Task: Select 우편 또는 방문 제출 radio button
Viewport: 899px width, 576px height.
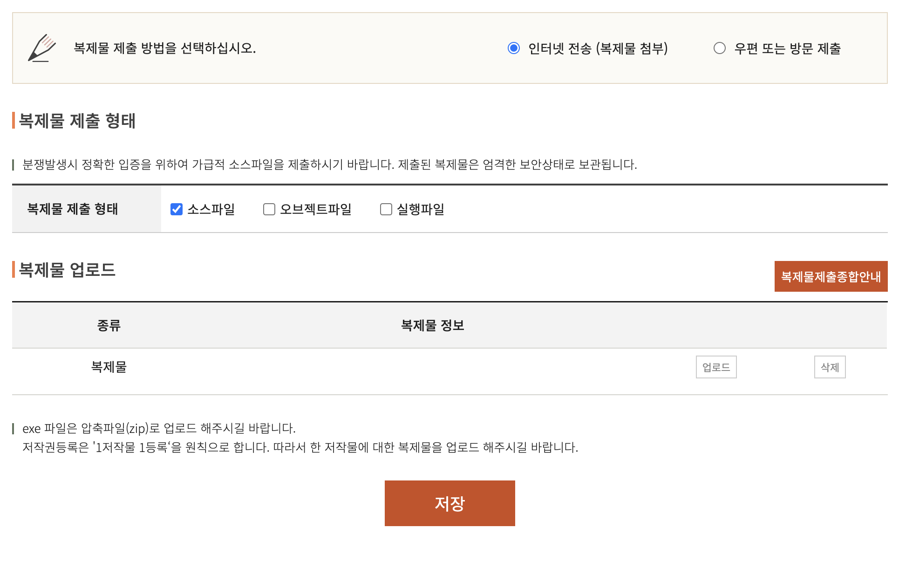Action: click(x=719, y=48)
